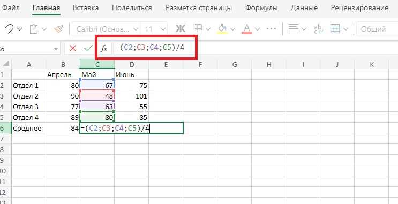This screenshot has width=398, height=204.
Task: Click the Paste clipboard icon
Action: (34, 29)
